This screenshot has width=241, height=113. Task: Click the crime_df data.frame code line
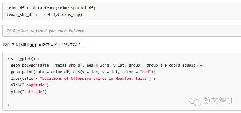tap(51, 8)
